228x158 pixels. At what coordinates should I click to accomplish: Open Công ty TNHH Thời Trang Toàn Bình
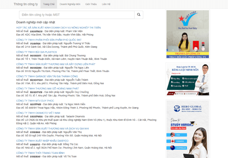tap(41, 153)
